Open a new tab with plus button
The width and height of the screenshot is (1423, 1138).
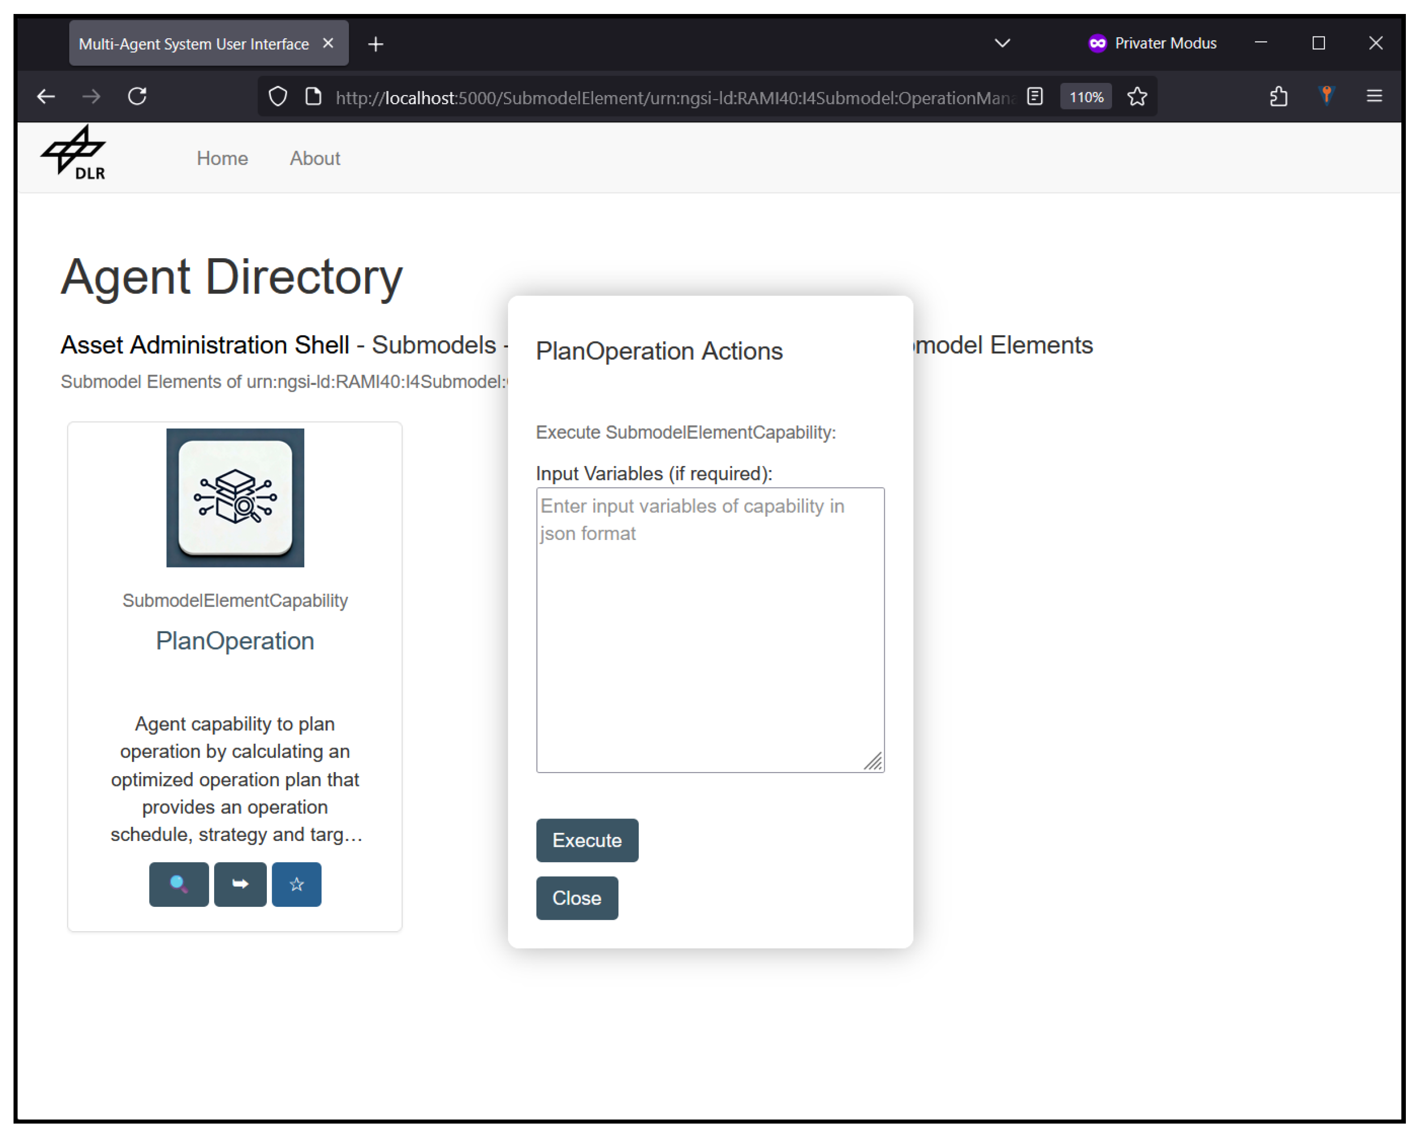click(x=375, y=44)
